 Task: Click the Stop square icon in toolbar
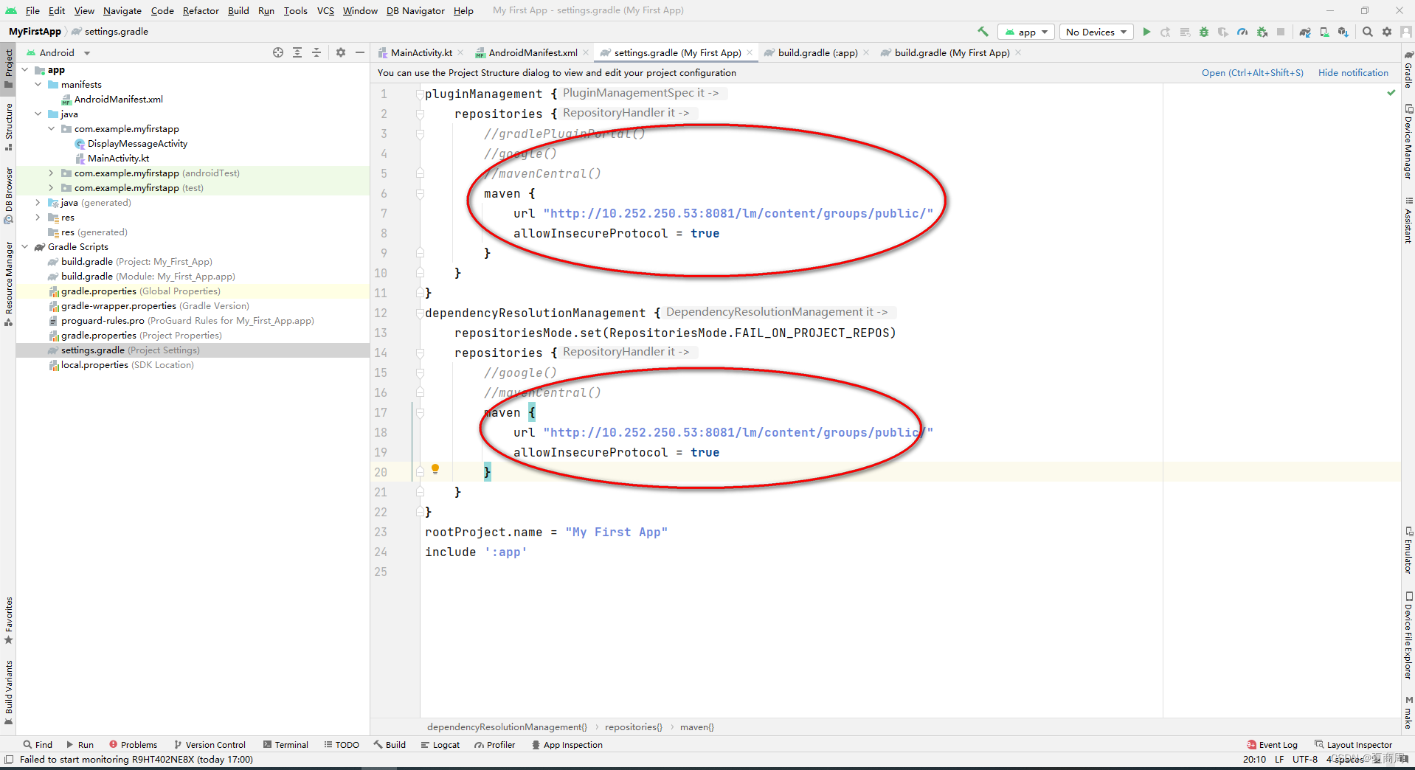tap(1281, 32)
